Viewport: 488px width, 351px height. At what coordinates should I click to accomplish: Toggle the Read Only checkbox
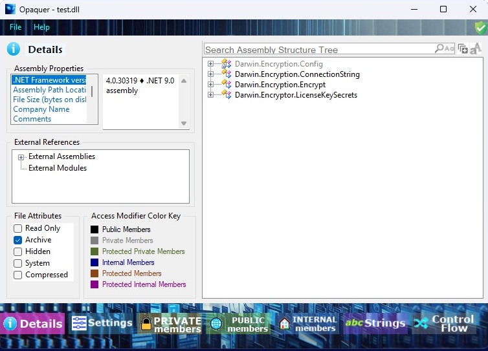pos(17,229)
